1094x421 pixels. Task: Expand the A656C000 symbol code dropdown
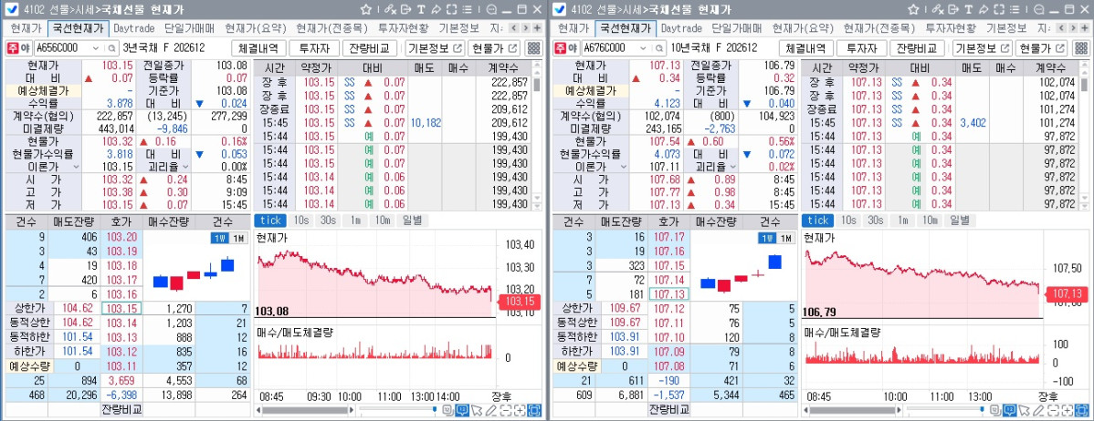coord(96,48)
